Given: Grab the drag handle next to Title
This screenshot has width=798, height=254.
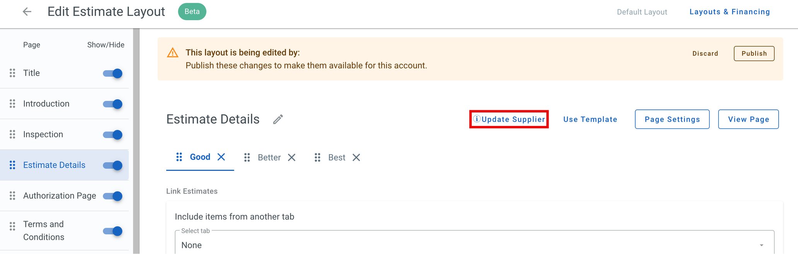Looking at the screenshot, I should tap(12, 73).
